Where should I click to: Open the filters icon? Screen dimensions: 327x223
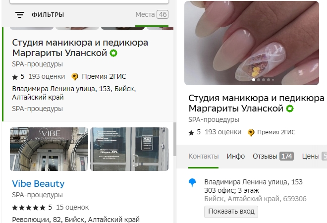[x=20, y=15]
